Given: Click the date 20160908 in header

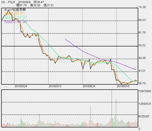Looking at the screenshot, I should click(x=24, y=2).
